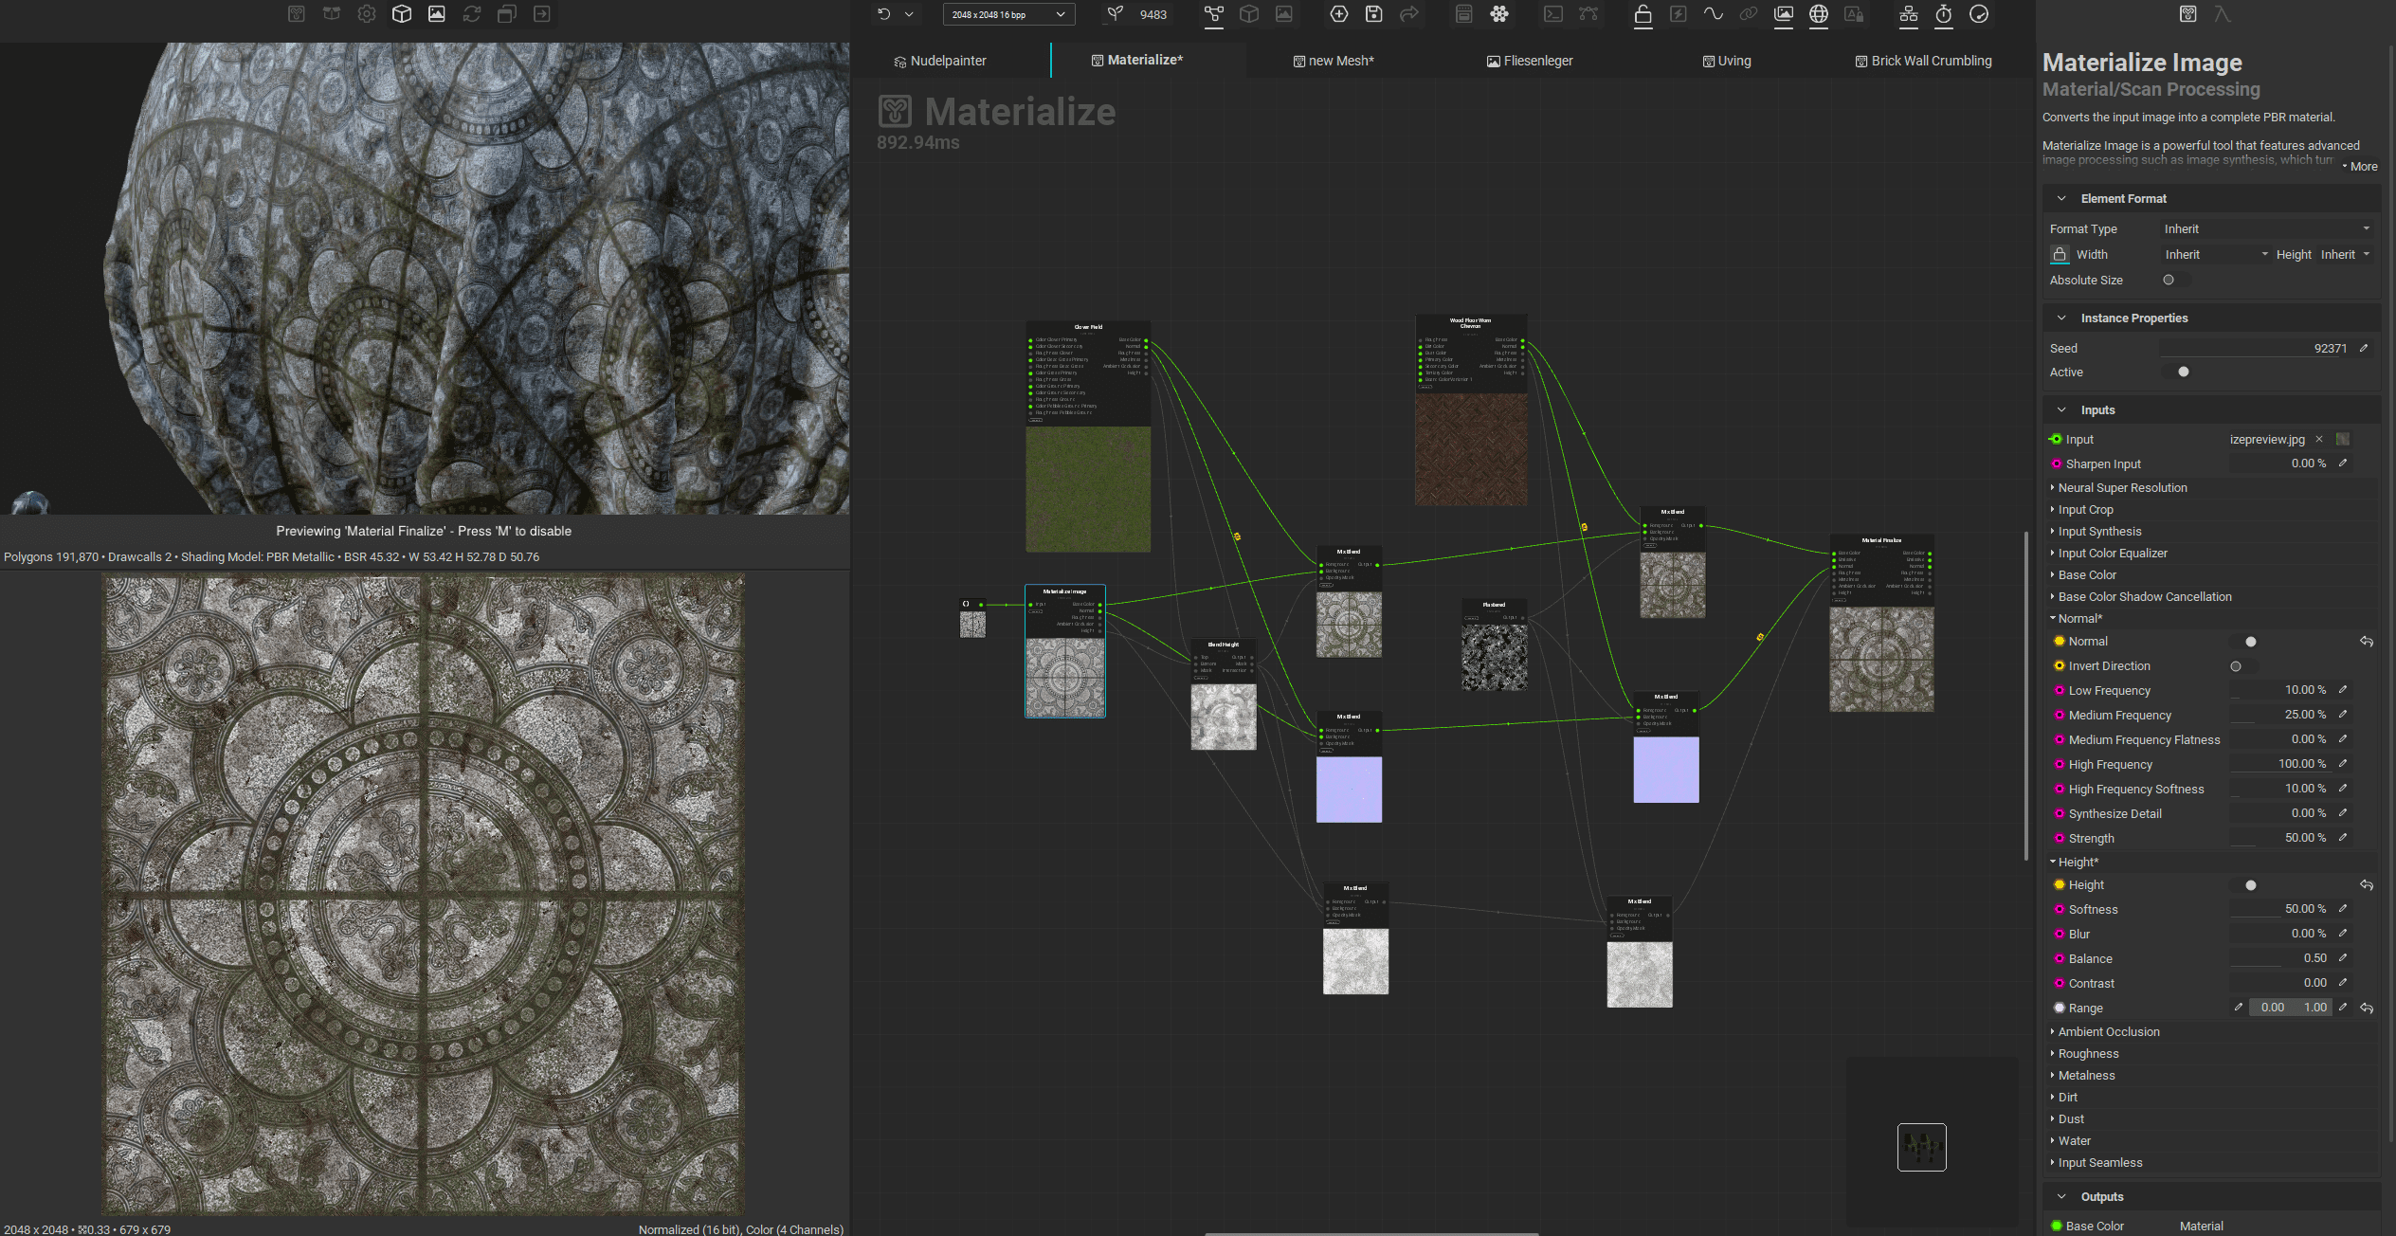Viewport: 2396px width, 1236px height.
Task: Enable the Invert Direction toggle
Action: point(2238,666)
